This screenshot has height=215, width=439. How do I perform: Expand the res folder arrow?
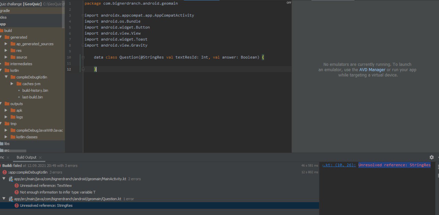(x=6, y=51)
